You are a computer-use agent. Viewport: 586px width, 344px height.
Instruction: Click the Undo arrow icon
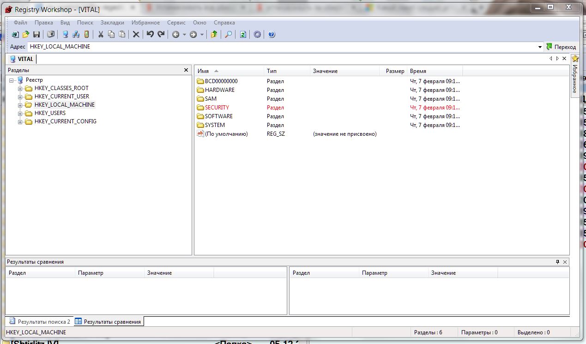coord(150,34)
